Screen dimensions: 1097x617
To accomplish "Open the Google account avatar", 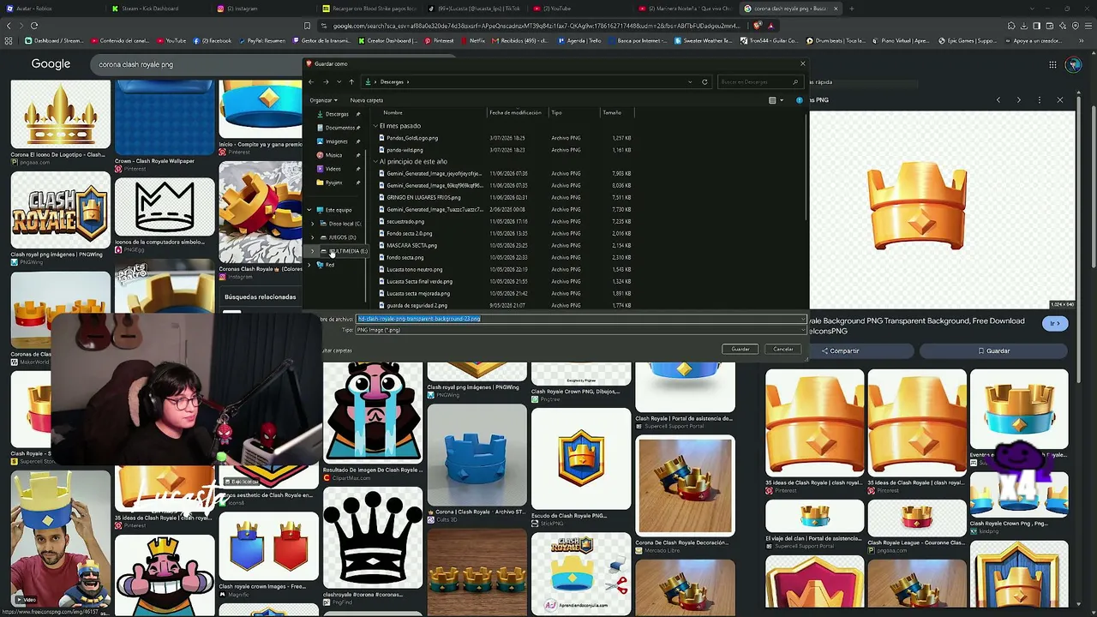I will [x=1074, y=64].
